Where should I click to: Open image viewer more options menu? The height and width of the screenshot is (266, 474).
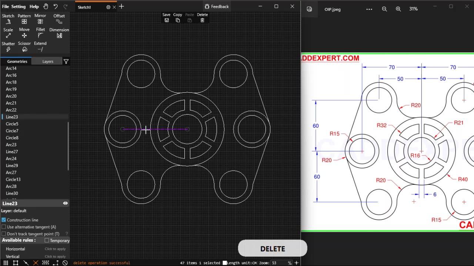click(369, 9)
